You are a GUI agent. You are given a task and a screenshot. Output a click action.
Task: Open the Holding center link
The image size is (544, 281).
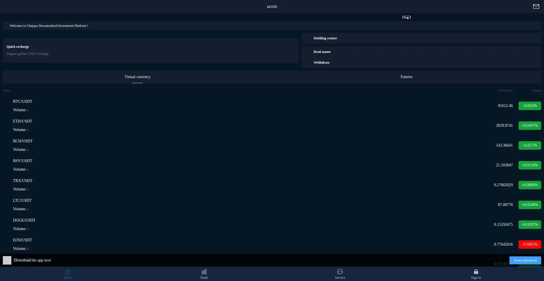tap(325, 38)
